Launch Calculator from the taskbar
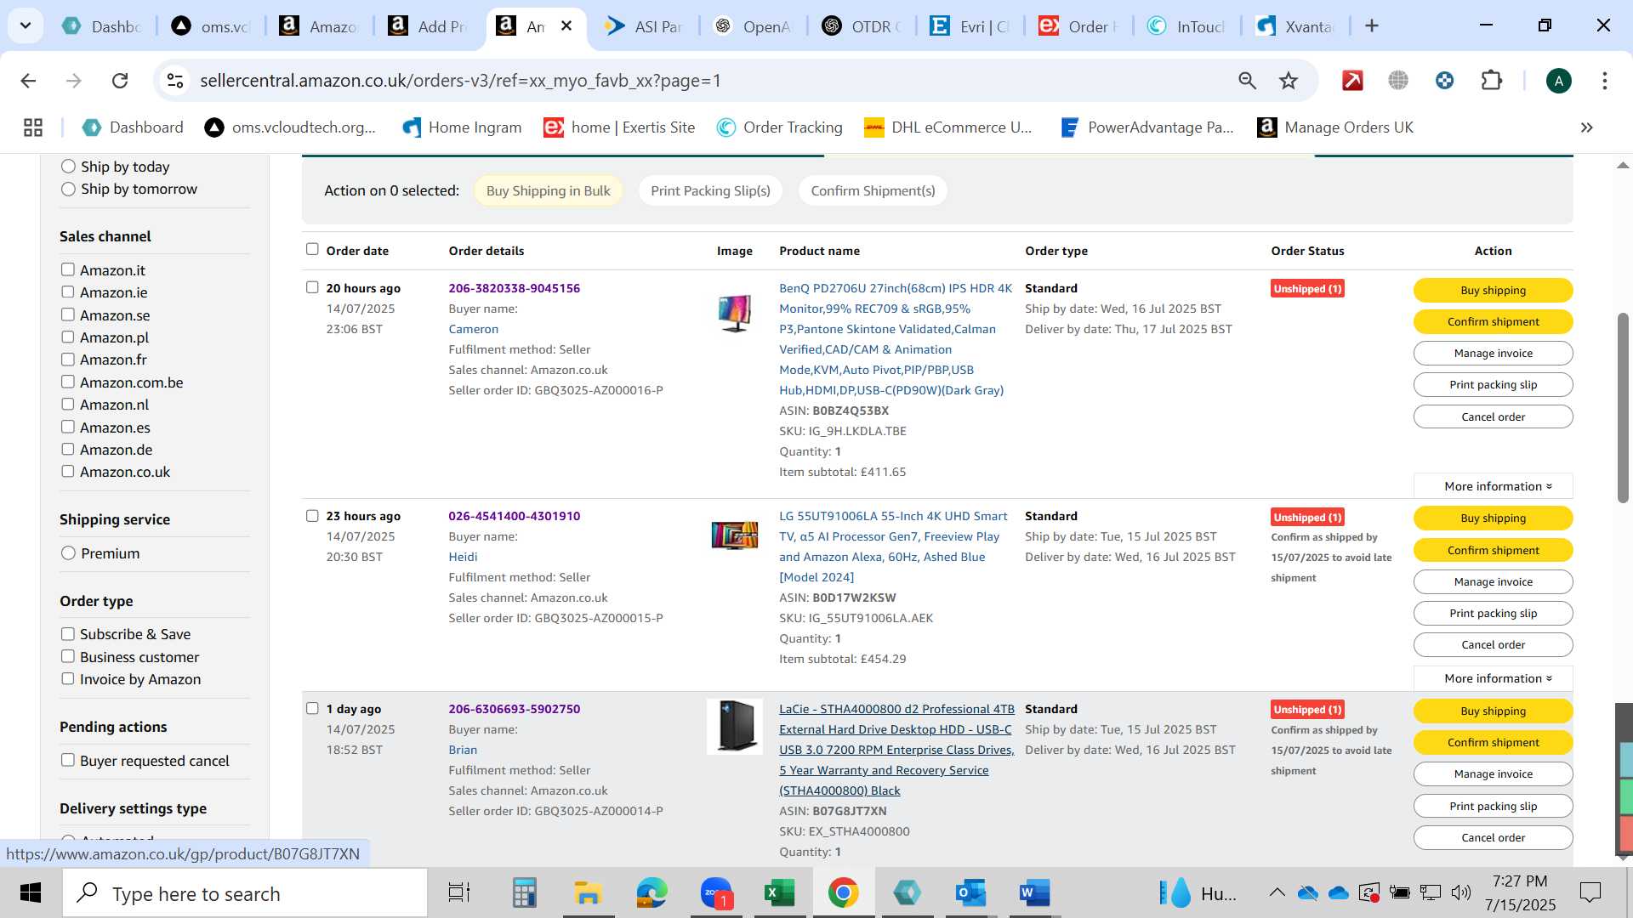Image resolution: width=1633 pixels, height=918 pixels. pyautogui.click(x=524, y=893)
